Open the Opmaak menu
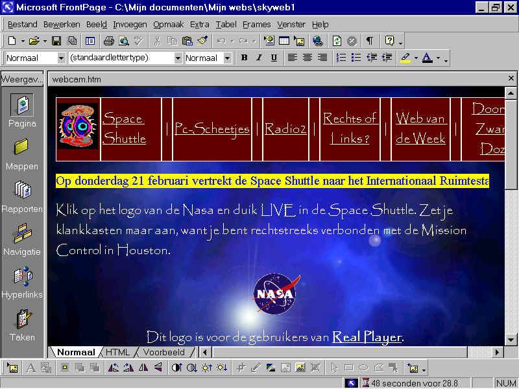The width and height of the screenshot is (519, 389). click(x=168, y=25)
